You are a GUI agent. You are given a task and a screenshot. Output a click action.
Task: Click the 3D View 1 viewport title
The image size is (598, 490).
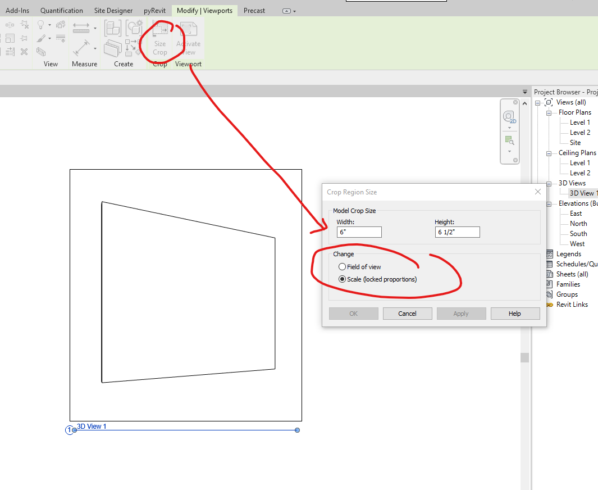(92, 427)
